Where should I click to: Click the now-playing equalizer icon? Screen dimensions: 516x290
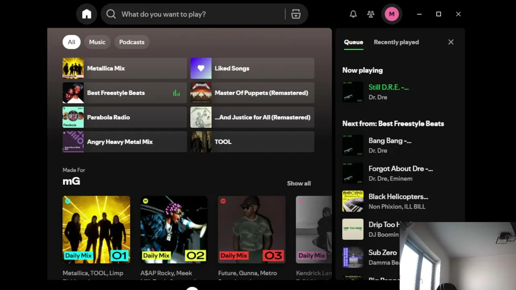pos(177,93)
